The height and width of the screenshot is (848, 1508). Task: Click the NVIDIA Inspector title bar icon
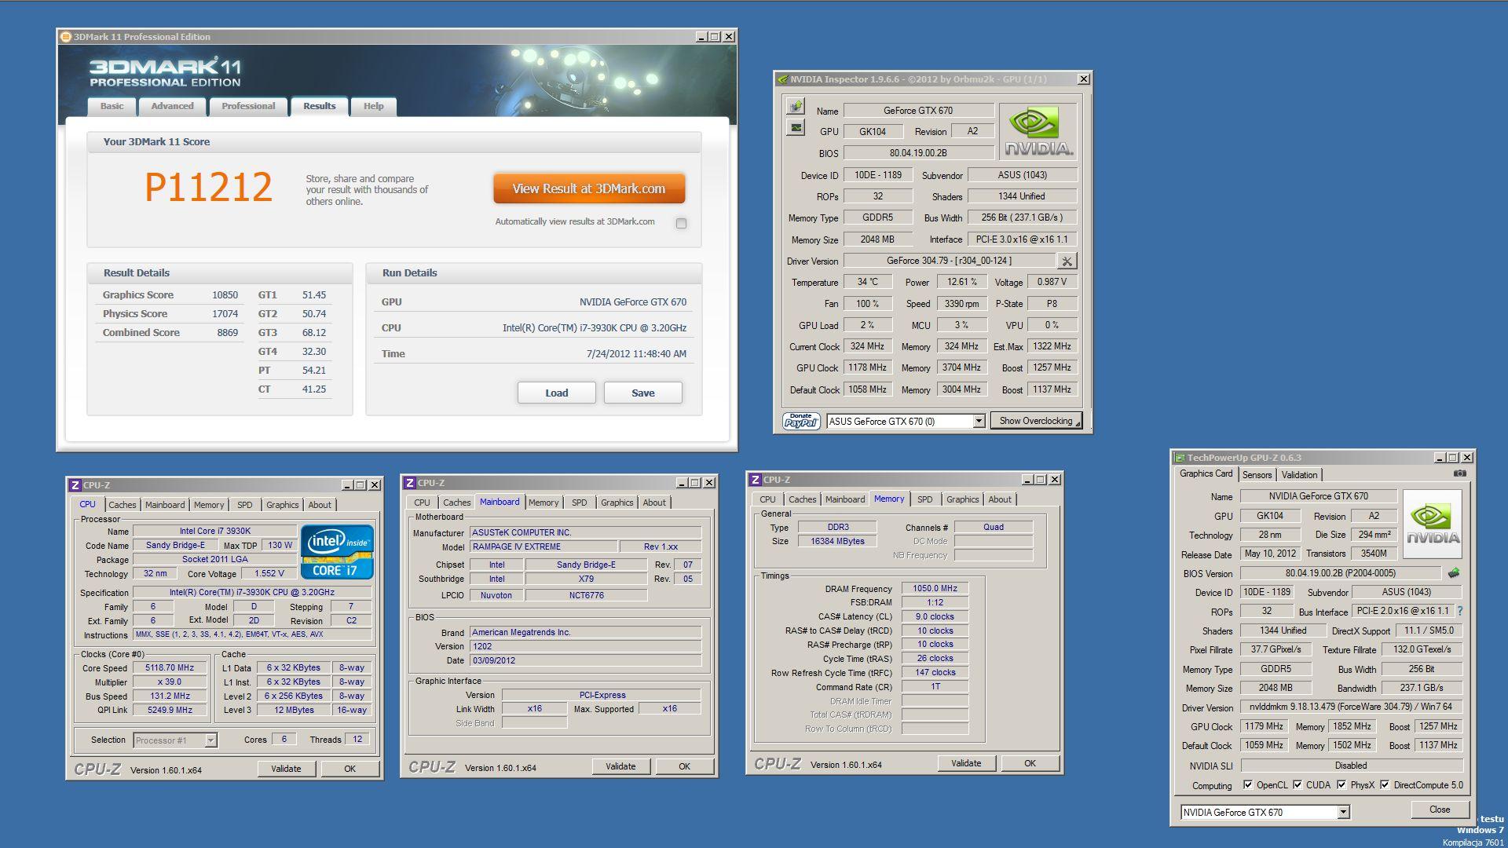pos(782,79)
